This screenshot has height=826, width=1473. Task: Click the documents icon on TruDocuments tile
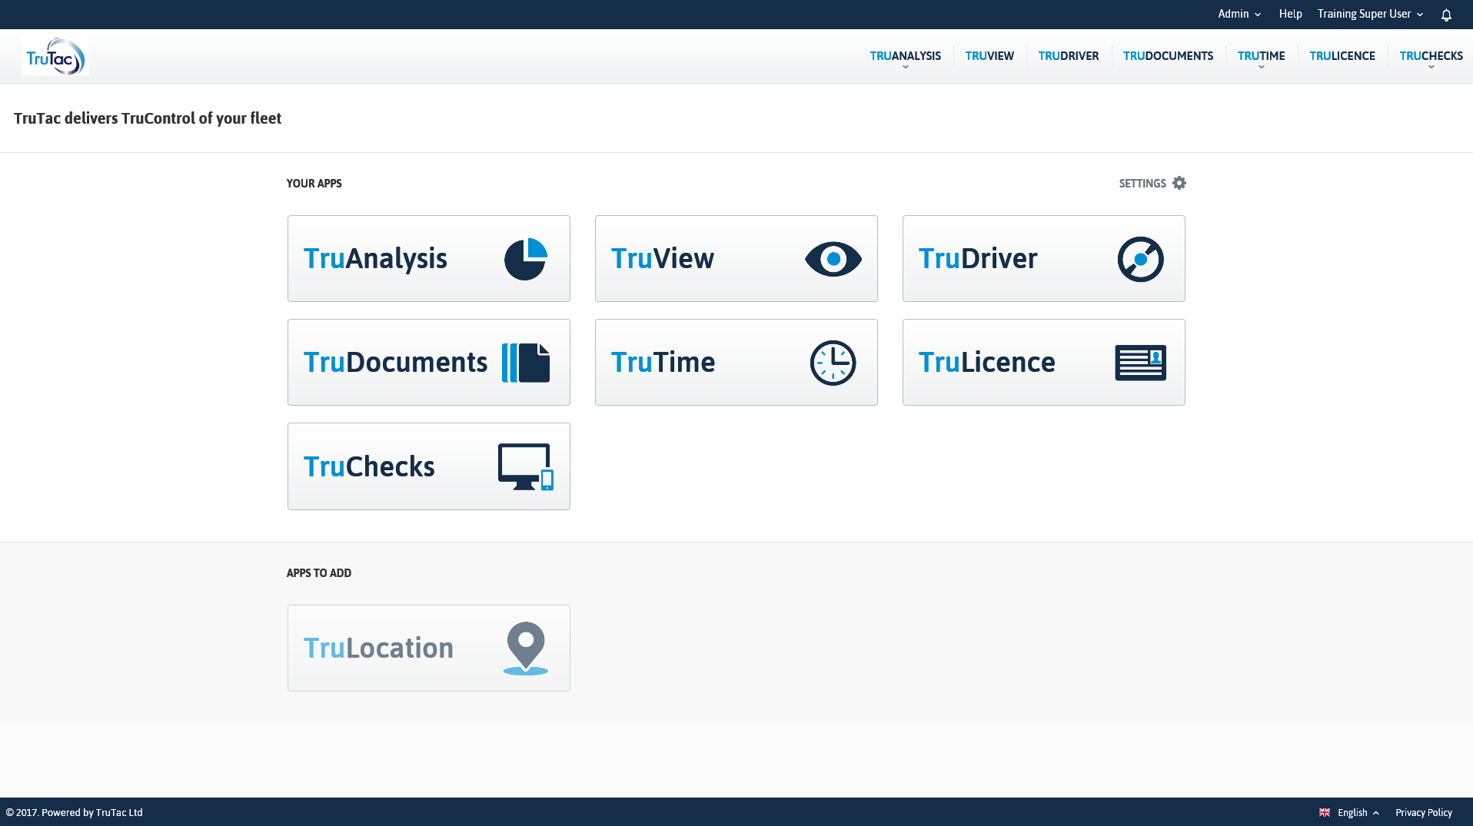tap(526, 362)
